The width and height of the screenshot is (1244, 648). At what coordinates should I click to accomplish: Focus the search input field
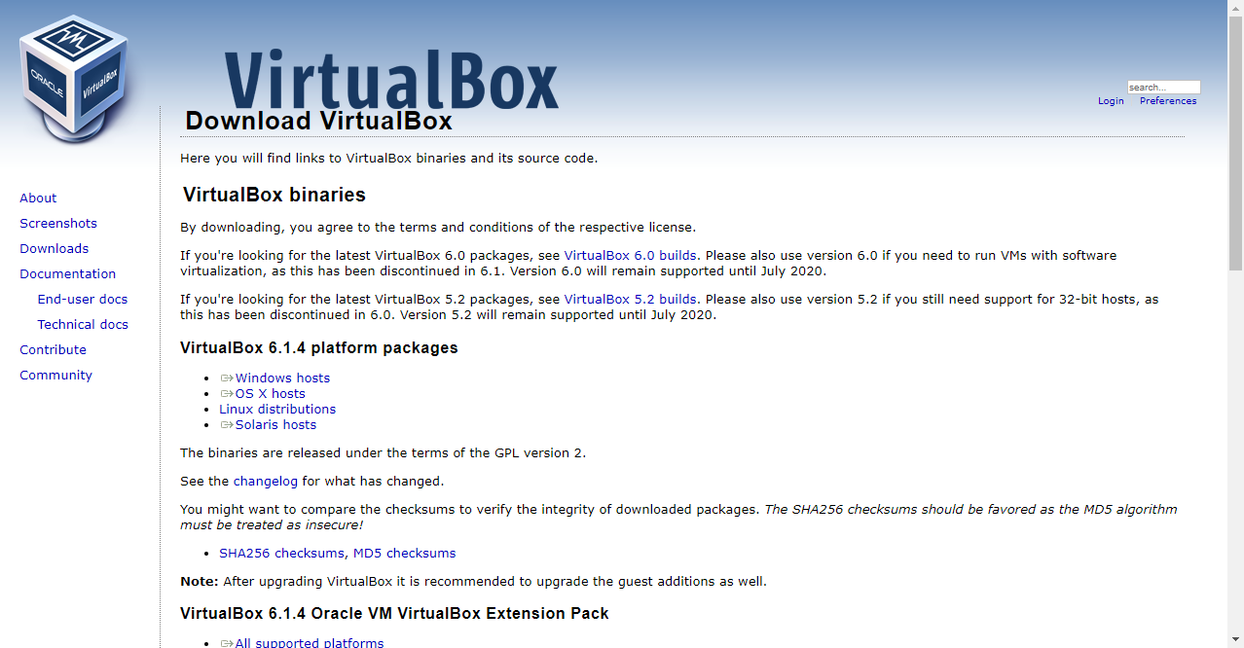click(x=1163, y=87)
